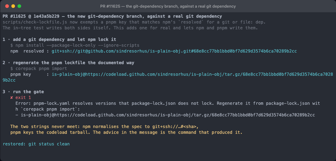Screen dimensions: 336x161
Task: Click the command '$ corepack pnpm import'
Action: (x=39, y=68)
